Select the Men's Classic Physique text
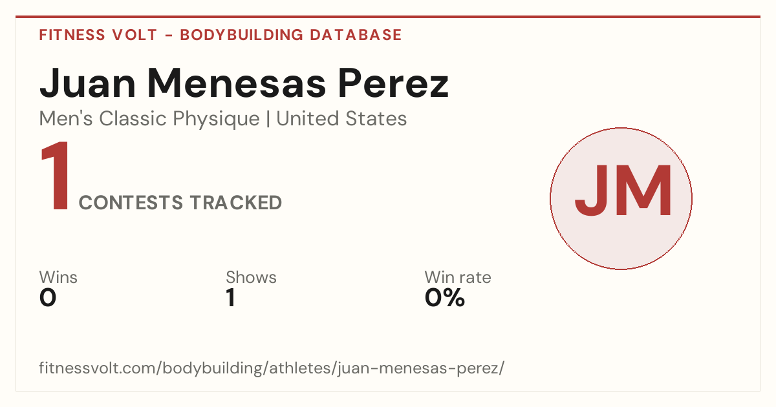The image size is (776, 407). pyautogui.click(x=149, y=119)
